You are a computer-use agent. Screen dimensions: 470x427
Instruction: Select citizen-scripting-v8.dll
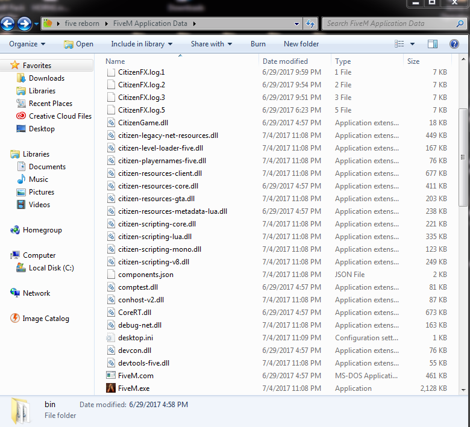point(154,262)
